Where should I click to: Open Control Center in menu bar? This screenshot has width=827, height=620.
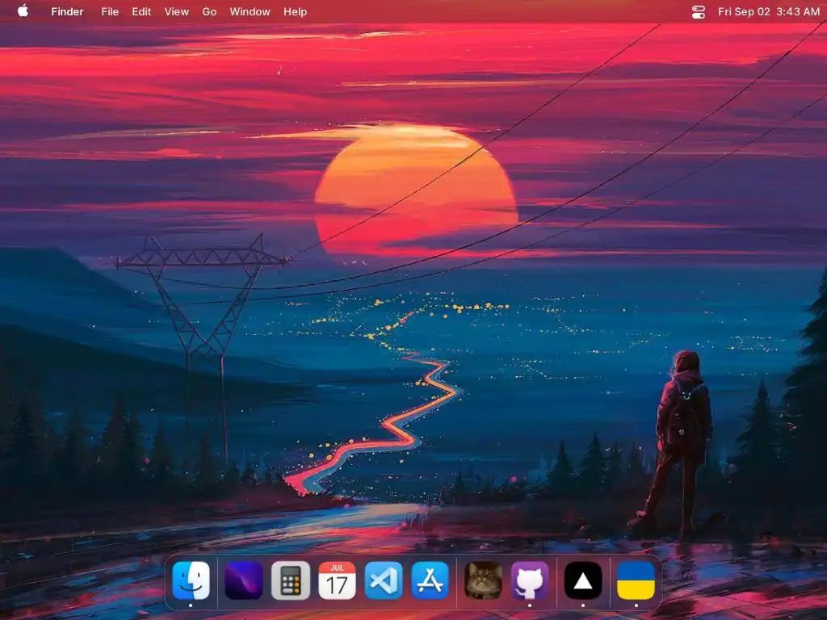click(699, 11)
